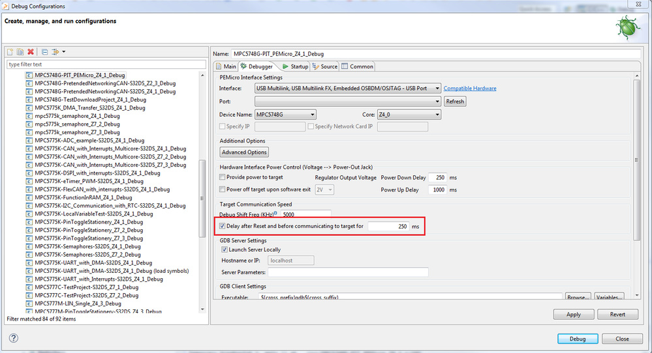Focus the Name text field
Image resolution: width=652 pixels, height=353 pixels.
point(435,53)
